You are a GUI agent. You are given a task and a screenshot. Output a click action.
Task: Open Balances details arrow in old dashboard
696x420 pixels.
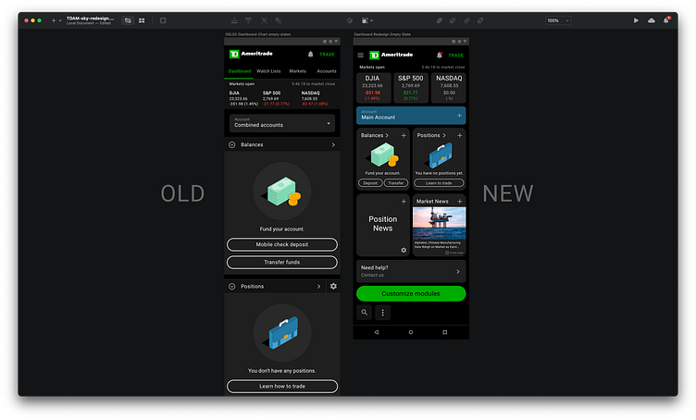pyautogui.click(x=333, y=145)
